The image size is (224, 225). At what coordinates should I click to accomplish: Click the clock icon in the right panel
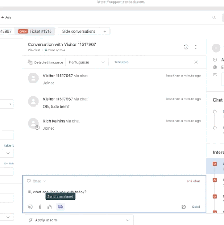[215, 60]
